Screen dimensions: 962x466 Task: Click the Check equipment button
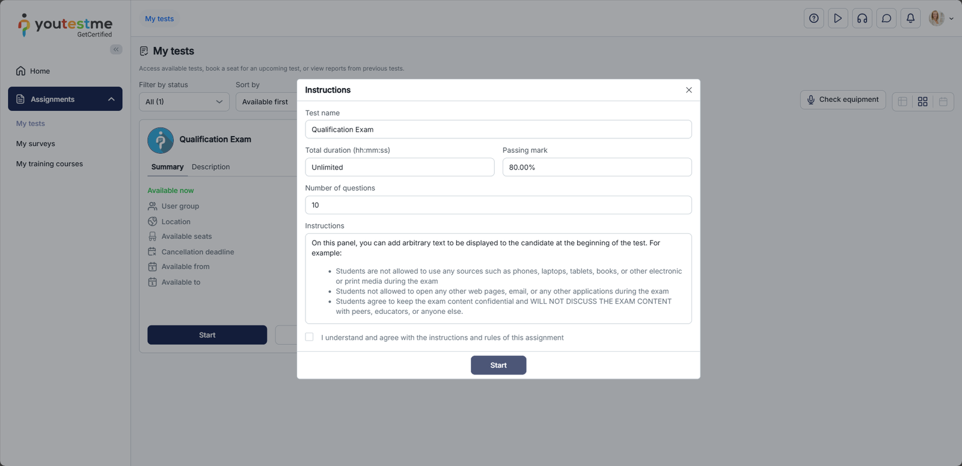click(842, 100)
